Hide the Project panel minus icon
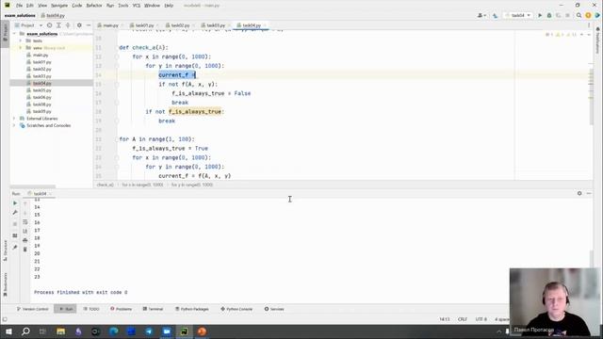 click(x=89, y=25)
